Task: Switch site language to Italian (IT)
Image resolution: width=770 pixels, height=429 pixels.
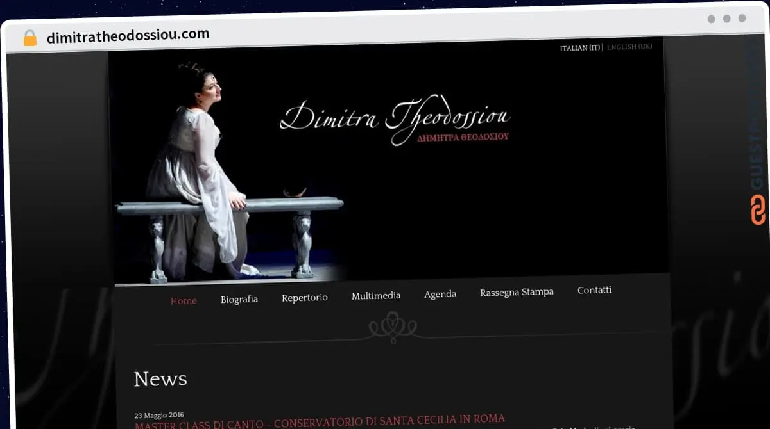Action: pos(579,48)
